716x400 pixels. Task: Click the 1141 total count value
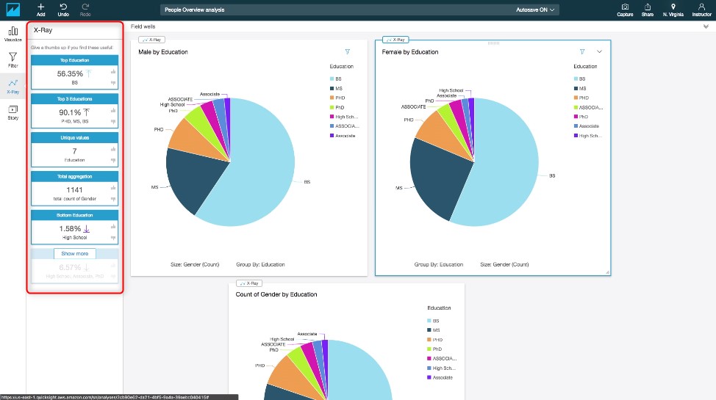(74, 190)
